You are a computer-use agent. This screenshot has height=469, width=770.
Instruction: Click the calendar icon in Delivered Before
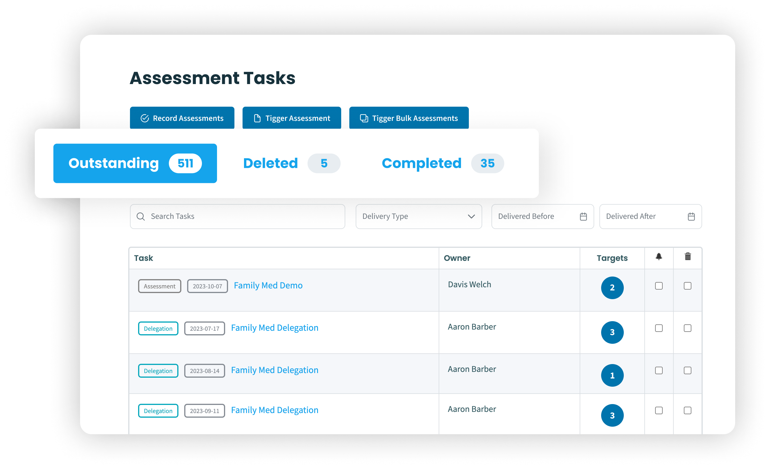[583, 217]
